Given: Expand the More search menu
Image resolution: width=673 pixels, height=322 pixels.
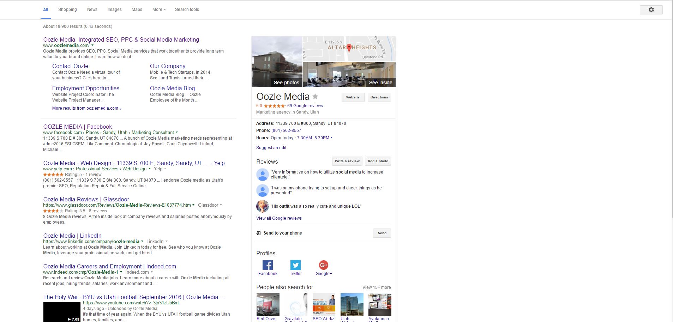Looking at the screenshot, I should [x=159, y=10].
